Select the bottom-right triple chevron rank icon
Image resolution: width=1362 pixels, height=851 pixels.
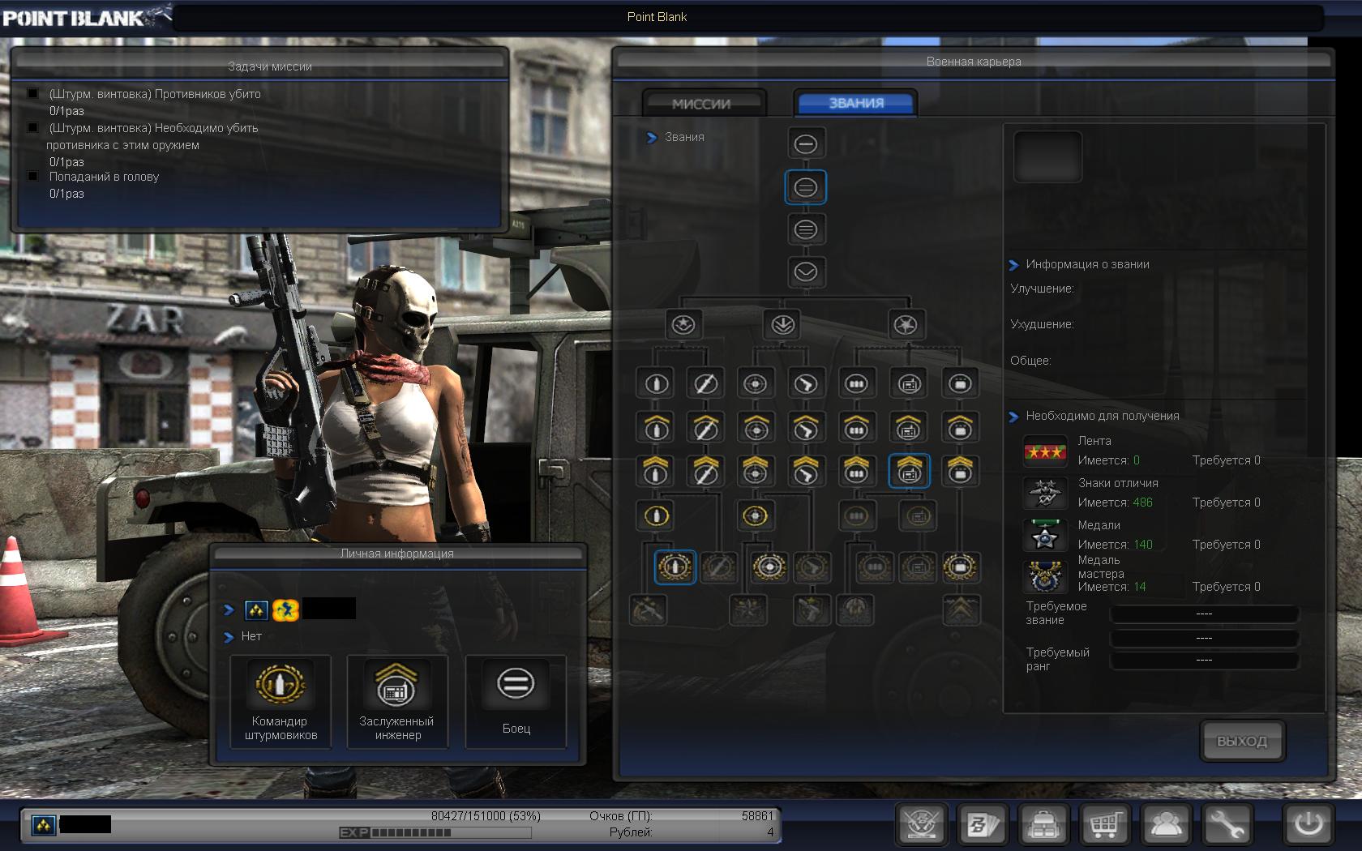(x=962, y=610)
